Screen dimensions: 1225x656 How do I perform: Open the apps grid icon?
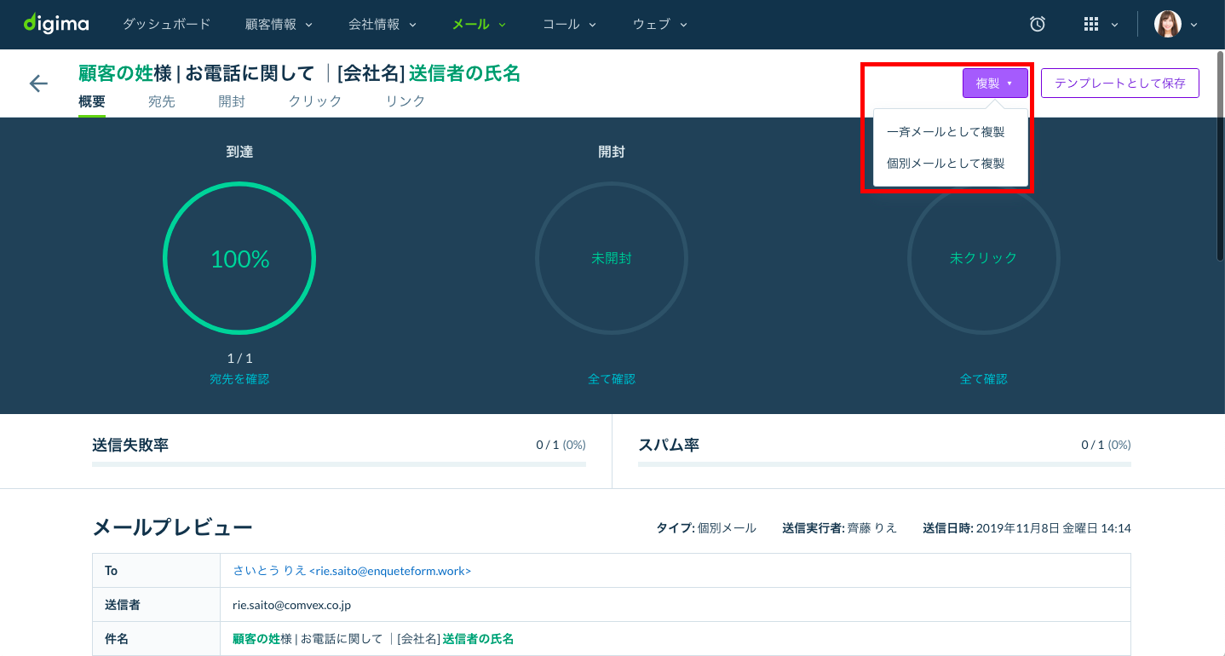point(1091,24)
